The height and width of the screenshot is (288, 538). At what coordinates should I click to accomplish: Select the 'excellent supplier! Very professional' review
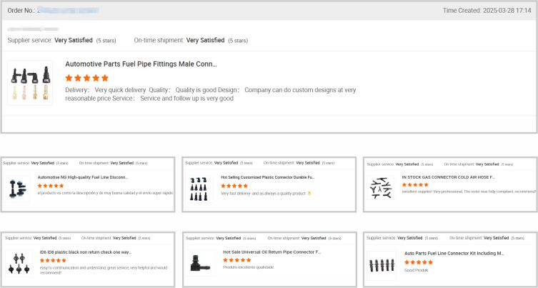[x=469, y=192]
